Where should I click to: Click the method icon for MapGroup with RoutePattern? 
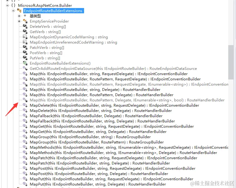coord(25,142)
